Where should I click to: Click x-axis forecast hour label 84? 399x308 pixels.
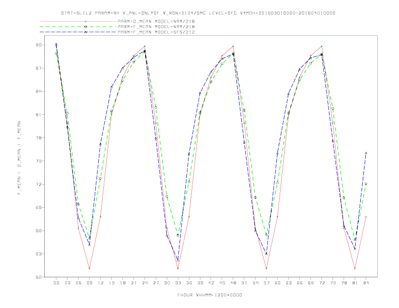coord(366,283)
